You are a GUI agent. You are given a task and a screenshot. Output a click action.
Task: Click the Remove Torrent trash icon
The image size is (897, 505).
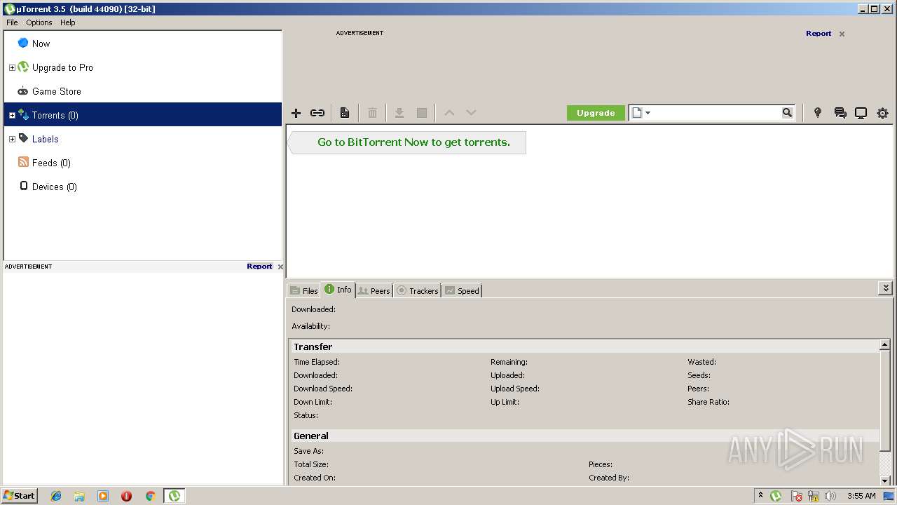(x=373, y=113)
